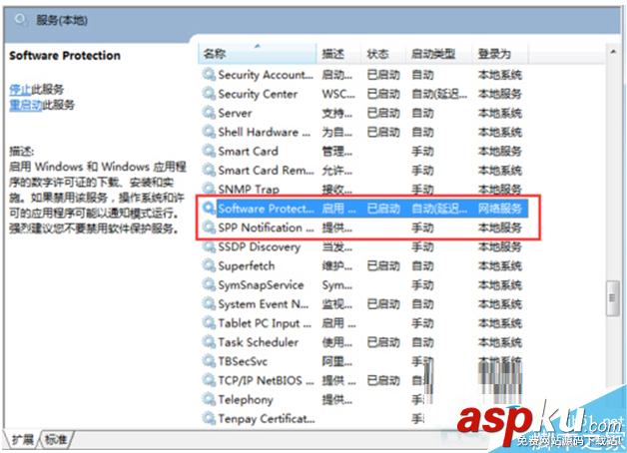Click the Shell Hardware service gear icon
The image size is (627, 453).
pyautogui.click(x=209, y=132)
